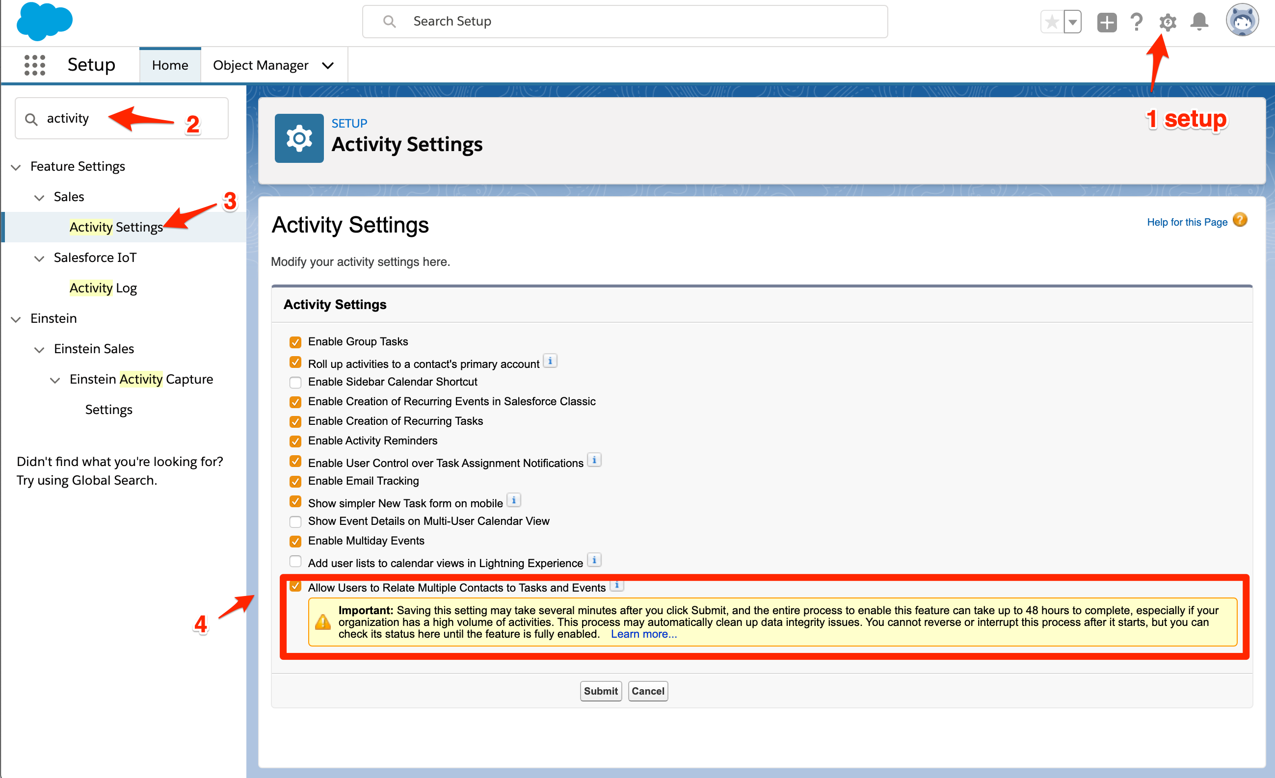Follow the Learn more link
Image resolution: width=1275 pixels, height=778 pixels.
click(643, 634)
